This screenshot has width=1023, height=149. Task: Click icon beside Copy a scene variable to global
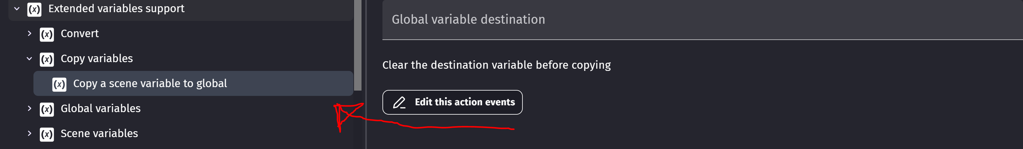tap(59, 84)
